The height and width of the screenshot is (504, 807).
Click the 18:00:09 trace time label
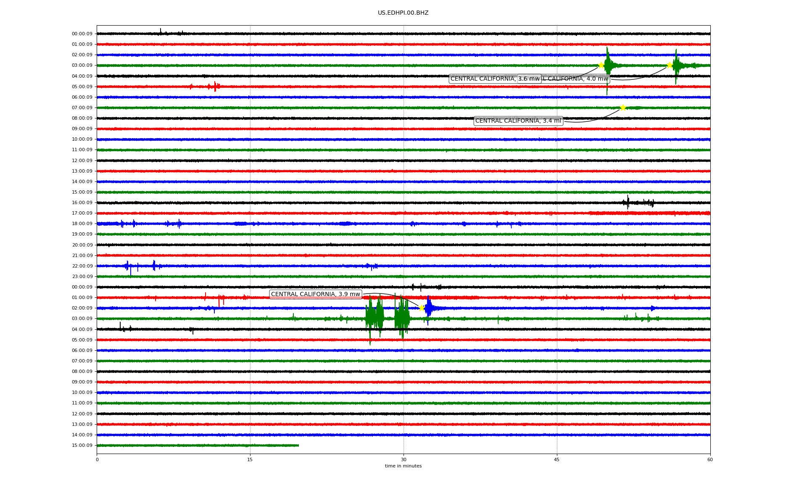(x=82, y=224)
